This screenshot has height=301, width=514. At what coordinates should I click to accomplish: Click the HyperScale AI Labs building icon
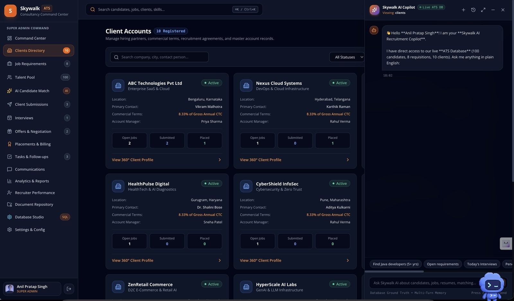pos(246,287)
